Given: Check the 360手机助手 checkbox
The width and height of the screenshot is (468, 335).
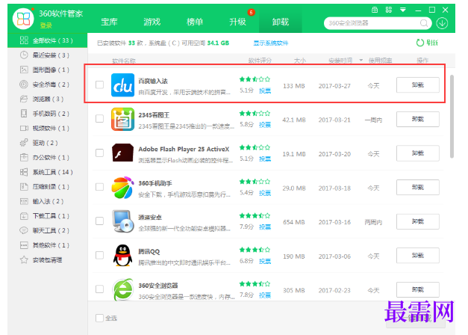Looking at the screenshot, I should [x=100, y=187].
